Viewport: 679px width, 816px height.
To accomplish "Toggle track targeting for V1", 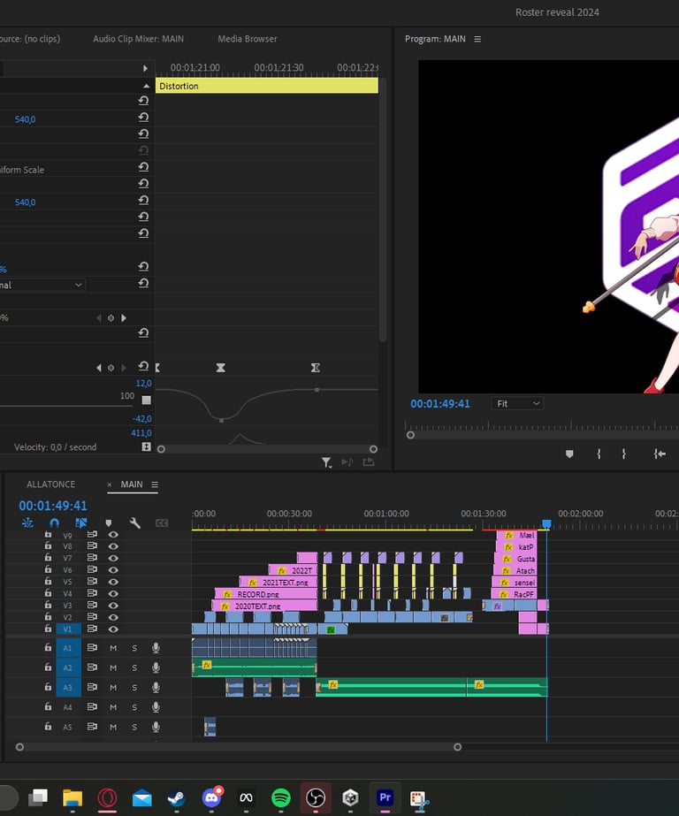I will click(x=68, y=629).
